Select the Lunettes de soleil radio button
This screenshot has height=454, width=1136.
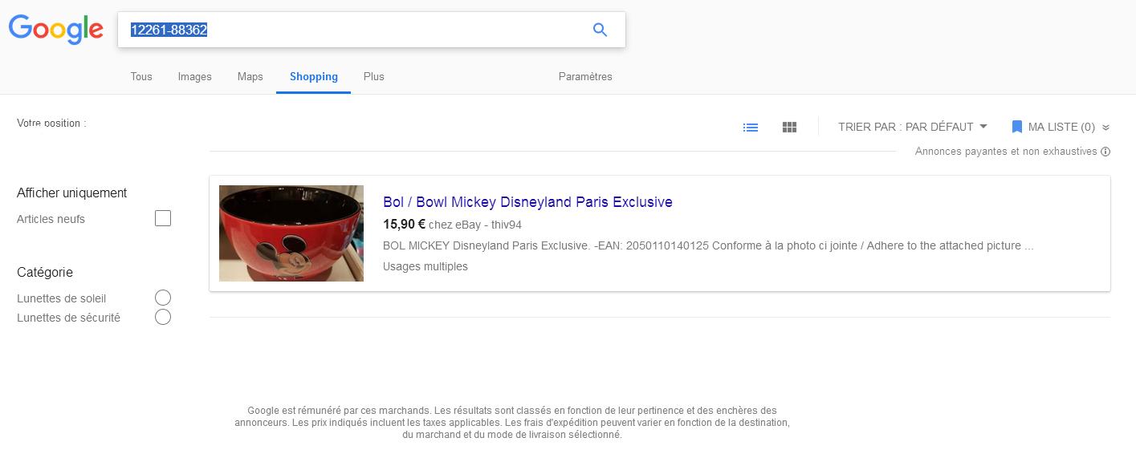pos(163,298)
